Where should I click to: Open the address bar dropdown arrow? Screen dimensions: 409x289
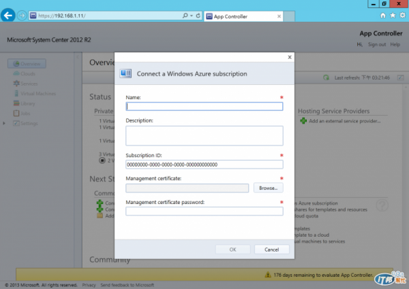click(x=192, y=16)
